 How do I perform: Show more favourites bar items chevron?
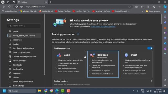click(142, 11)
